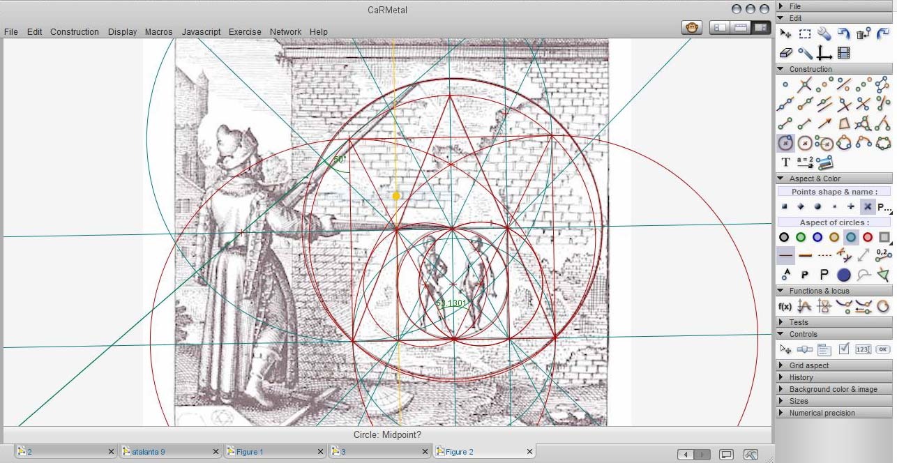Open the File menu
This screenshot has height=463, width=897.
tap(10, 32)
